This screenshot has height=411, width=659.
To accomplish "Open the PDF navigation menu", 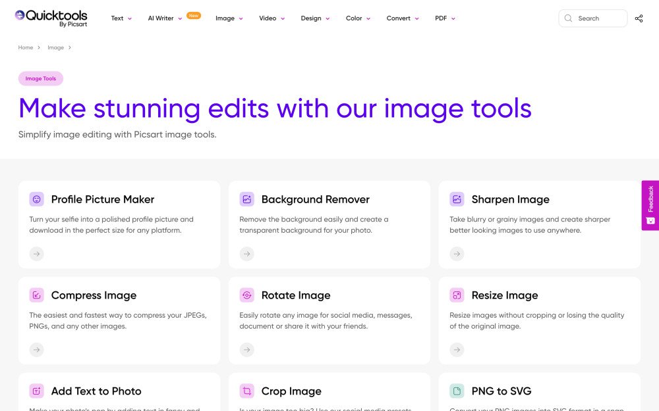I will click(445, 18).
